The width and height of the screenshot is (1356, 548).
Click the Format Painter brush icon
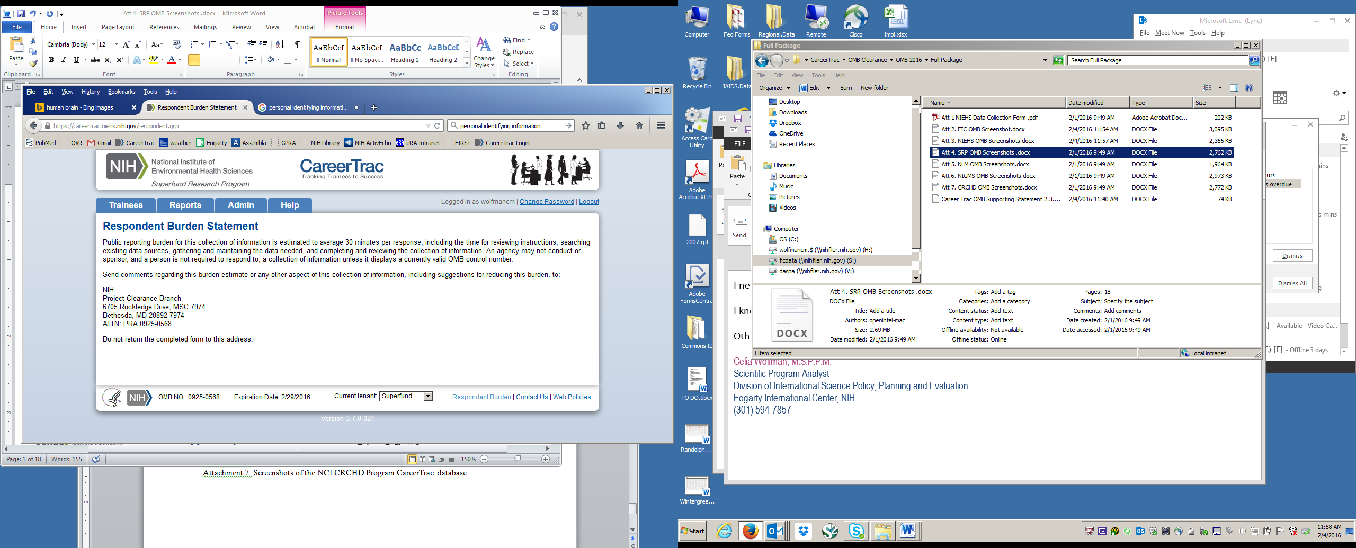tap(33, 64)
